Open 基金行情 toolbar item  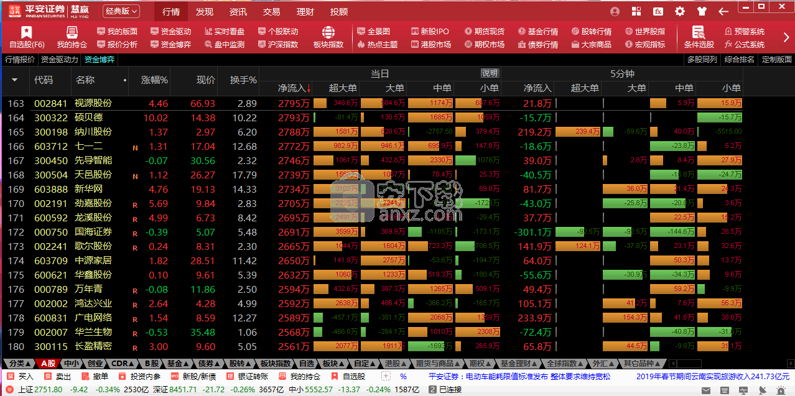[537, 31]
